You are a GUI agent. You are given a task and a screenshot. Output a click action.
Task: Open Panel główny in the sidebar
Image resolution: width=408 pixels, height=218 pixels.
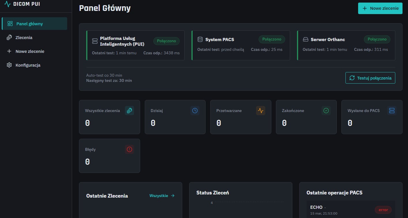35,24
